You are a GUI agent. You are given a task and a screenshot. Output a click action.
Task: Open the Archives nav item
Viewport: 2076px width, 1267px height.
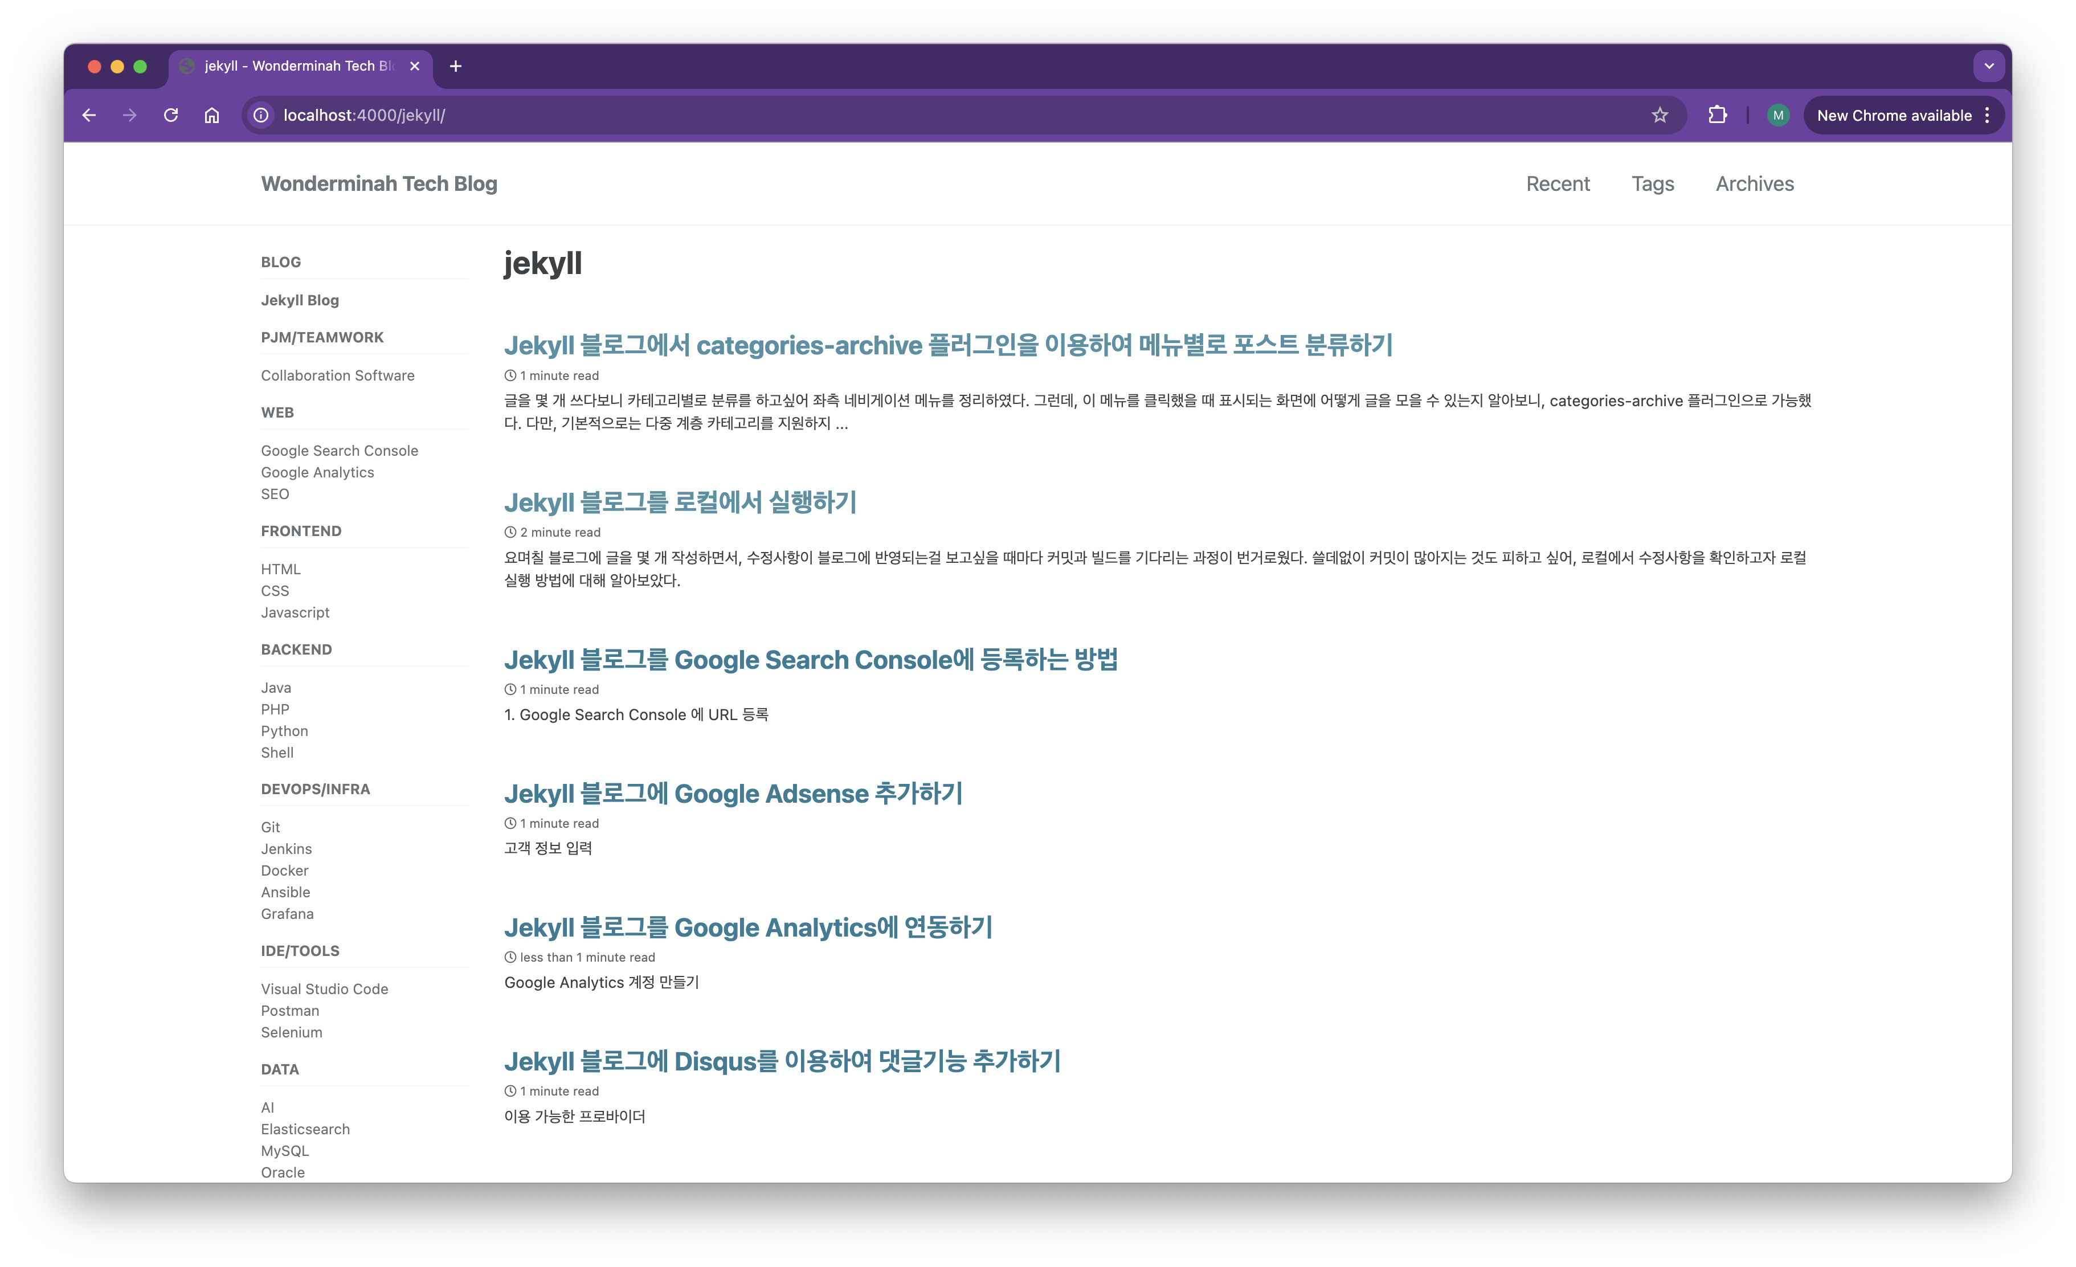[1754, 183]
